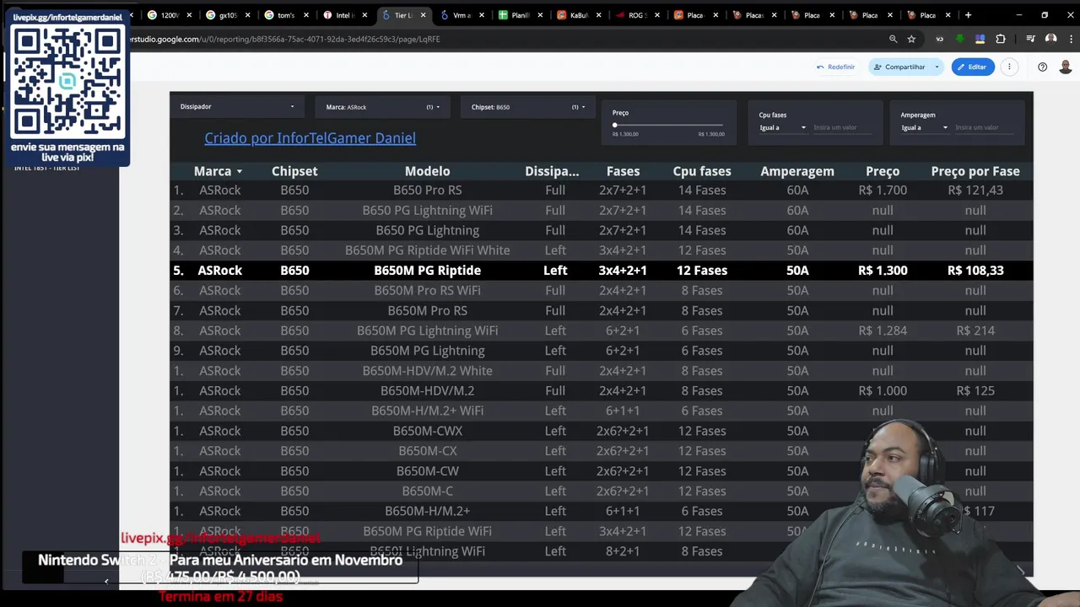
Task: Click the Redefinir reset button
Action: click(x=835, y=67)
